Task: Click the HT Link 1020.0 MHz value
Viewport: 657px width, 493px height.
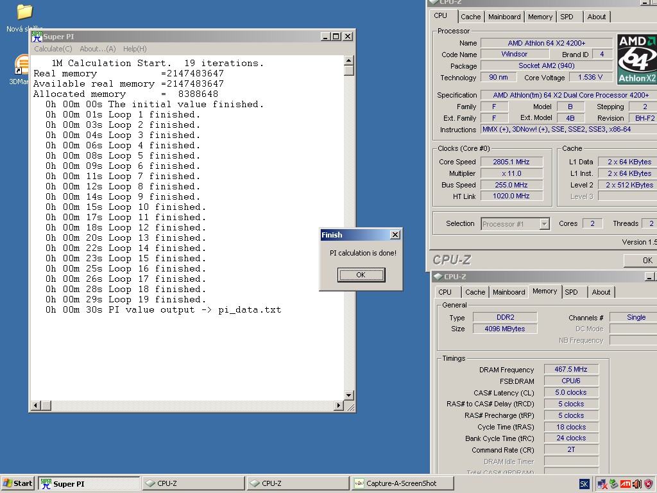Action: pos(511,196)
